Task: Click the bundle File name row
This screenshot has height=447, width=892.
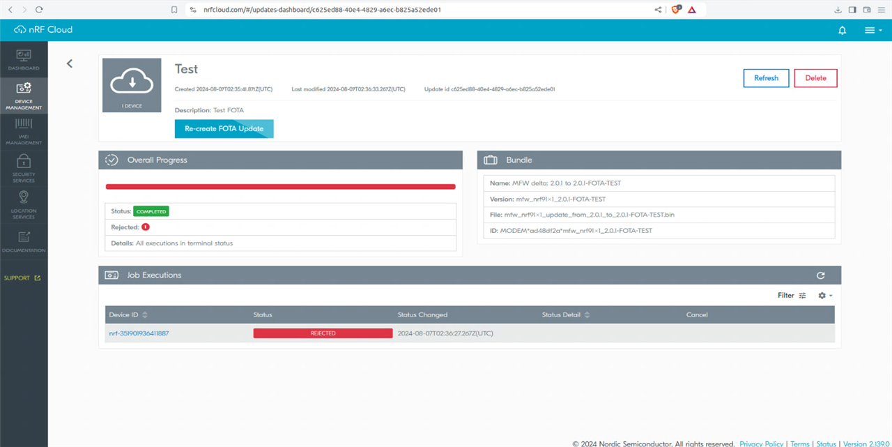Action: (x=659, y=215)
